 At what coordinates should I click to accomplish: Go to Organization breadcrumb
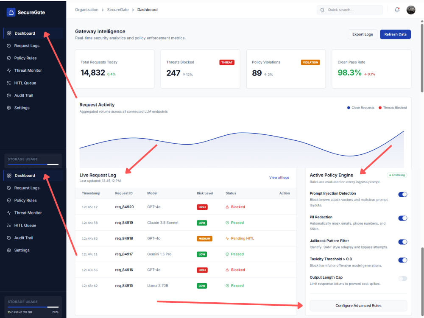pyautogui.click(x=86, y=10)
